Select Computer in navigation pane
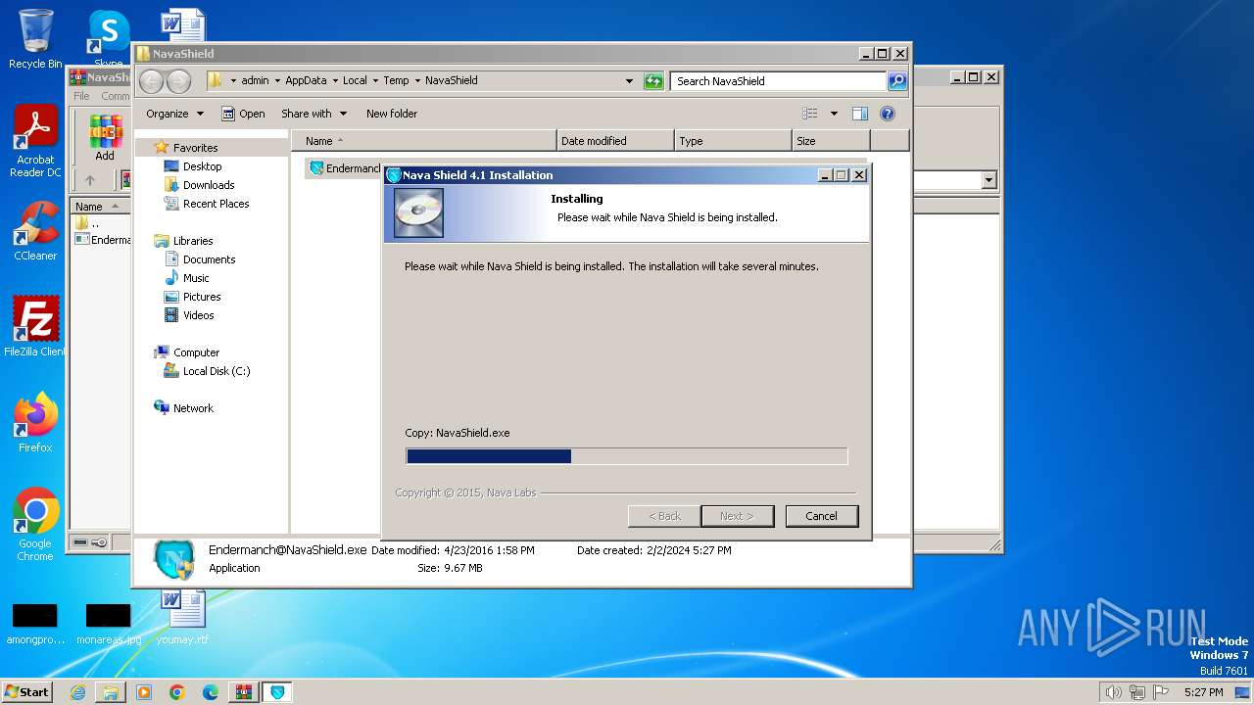The width and height of the screenshot is (1254, 705). coord(196,352)
